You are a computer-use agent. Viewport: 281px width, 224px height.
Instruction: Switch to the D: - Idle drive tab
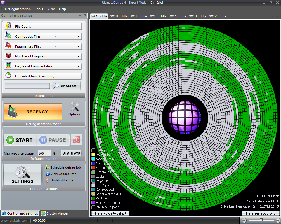(119, 16)
